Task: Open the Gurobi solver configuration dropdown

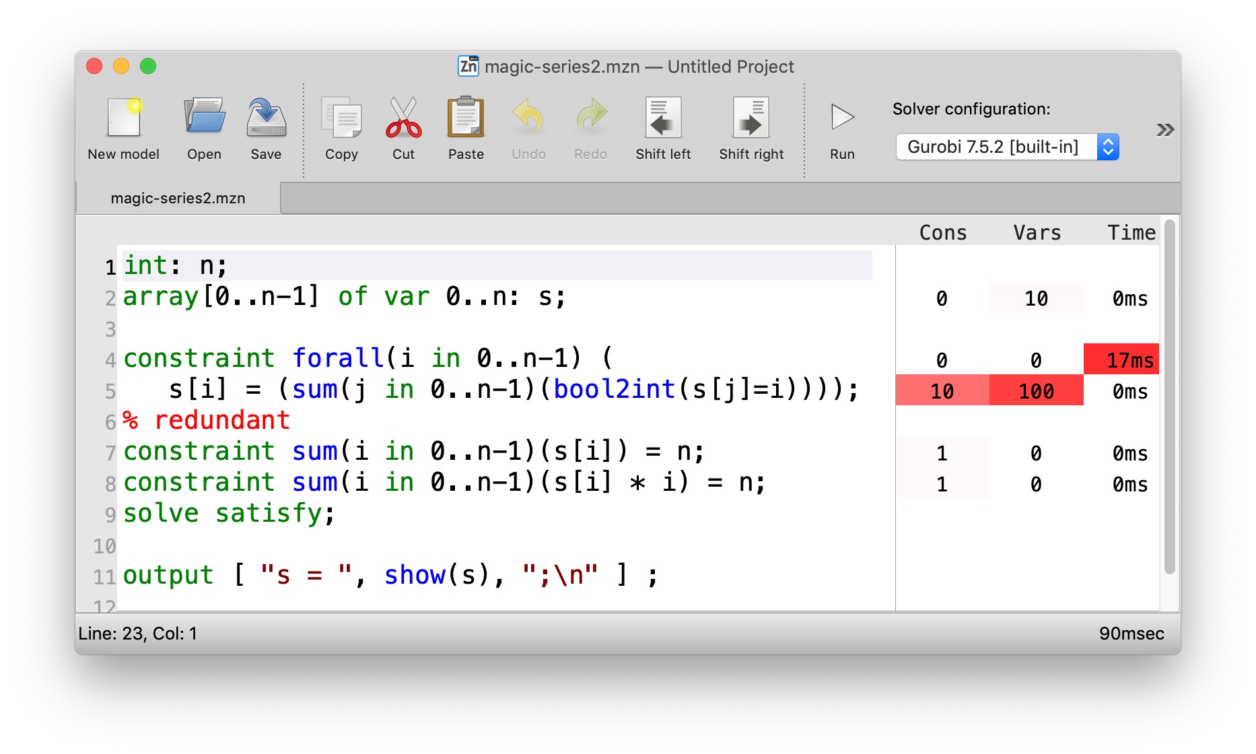Action: click(x=1007, y=147)
